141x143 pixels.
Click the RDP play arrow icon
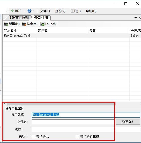(x=12, y=11)
